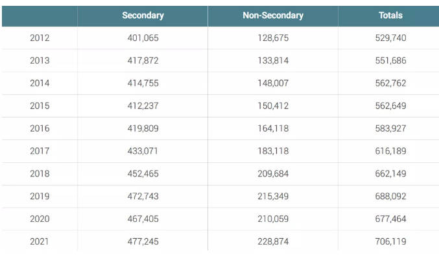The image size is (439, 255).
Task: Select the 2013 row year cell
Action: tap(40, 60)
